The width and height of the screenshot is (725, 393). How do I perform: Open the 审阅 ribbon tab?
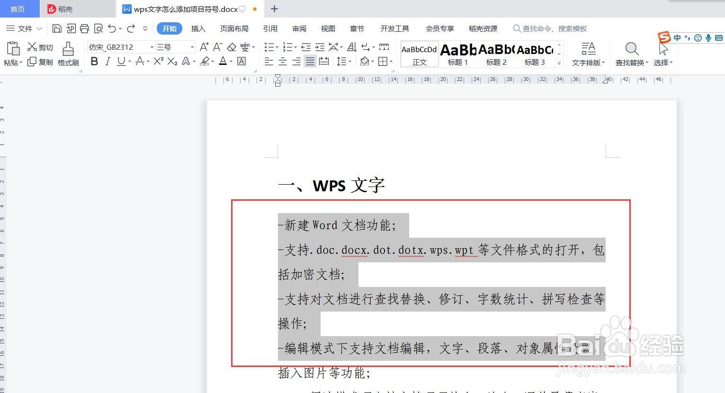(299, 28)
